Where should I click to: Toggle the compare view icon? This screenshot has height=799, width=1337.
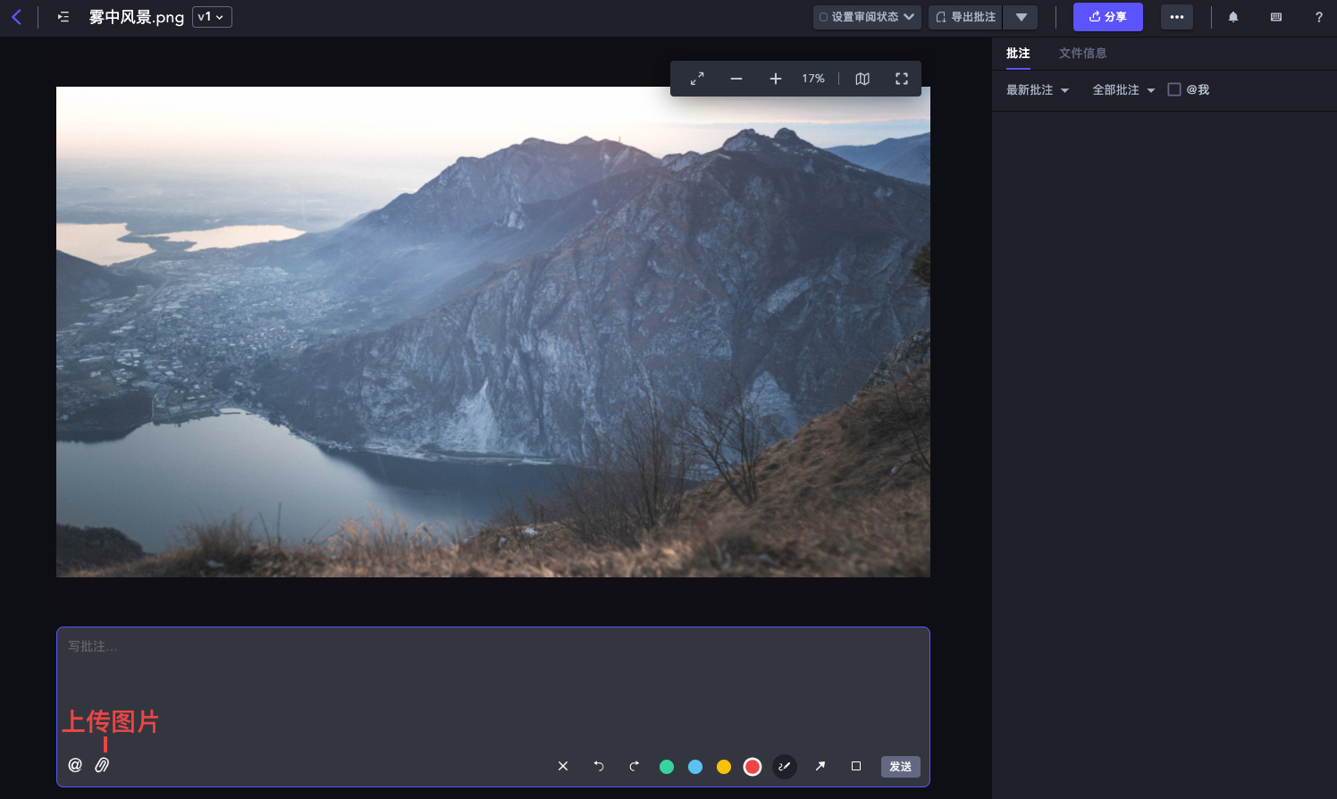[862, 79]
